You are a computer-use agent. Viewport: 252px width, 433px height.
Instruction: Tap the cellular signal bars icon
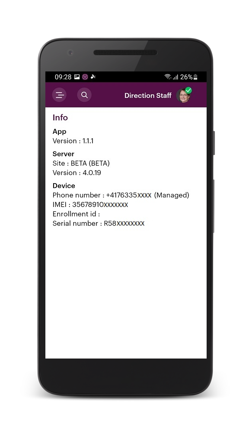[175, 77]
